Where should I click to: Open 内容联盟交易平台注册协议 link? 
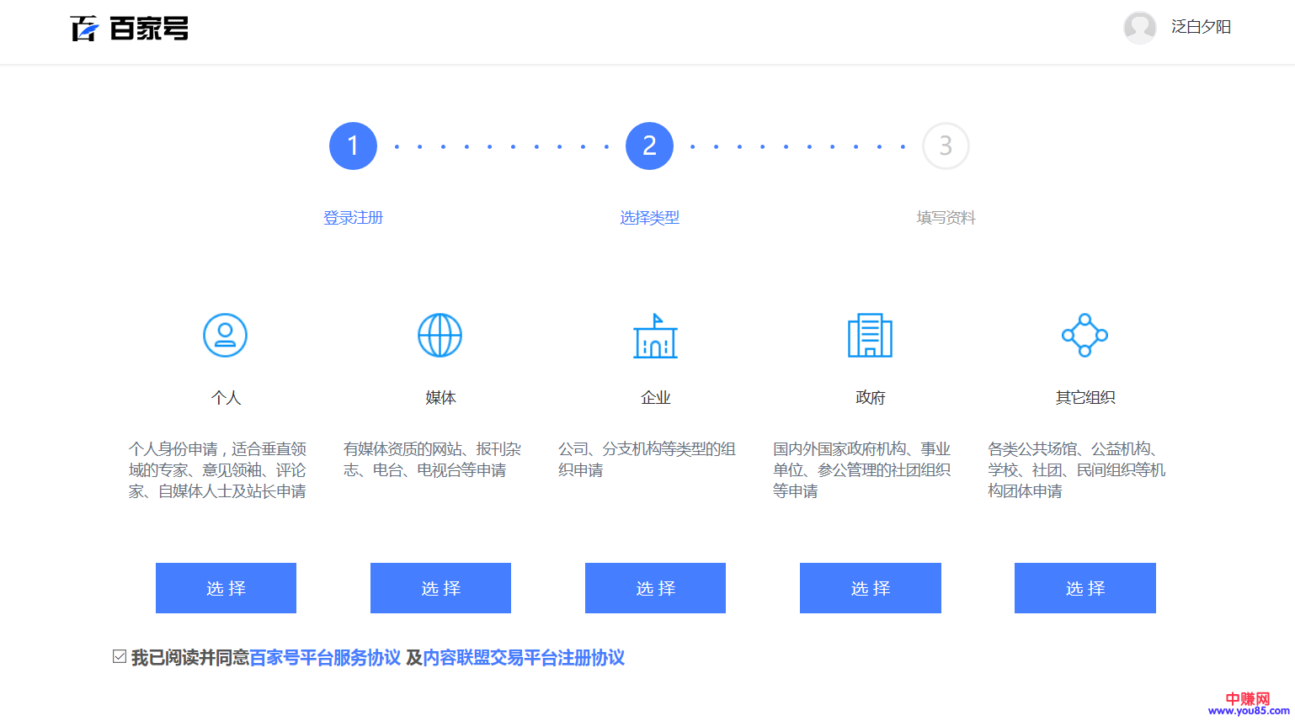[x=524, y=658]
